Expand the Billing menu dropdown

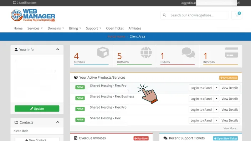coord(75,28)
